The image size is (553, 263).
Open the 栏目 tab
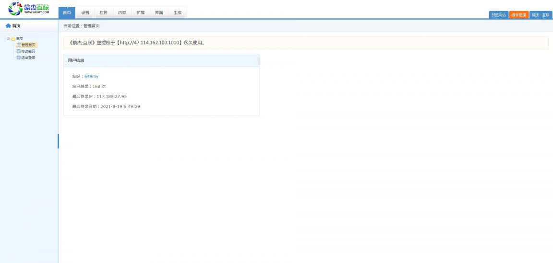pyautogui.click(x=103, y=13)
